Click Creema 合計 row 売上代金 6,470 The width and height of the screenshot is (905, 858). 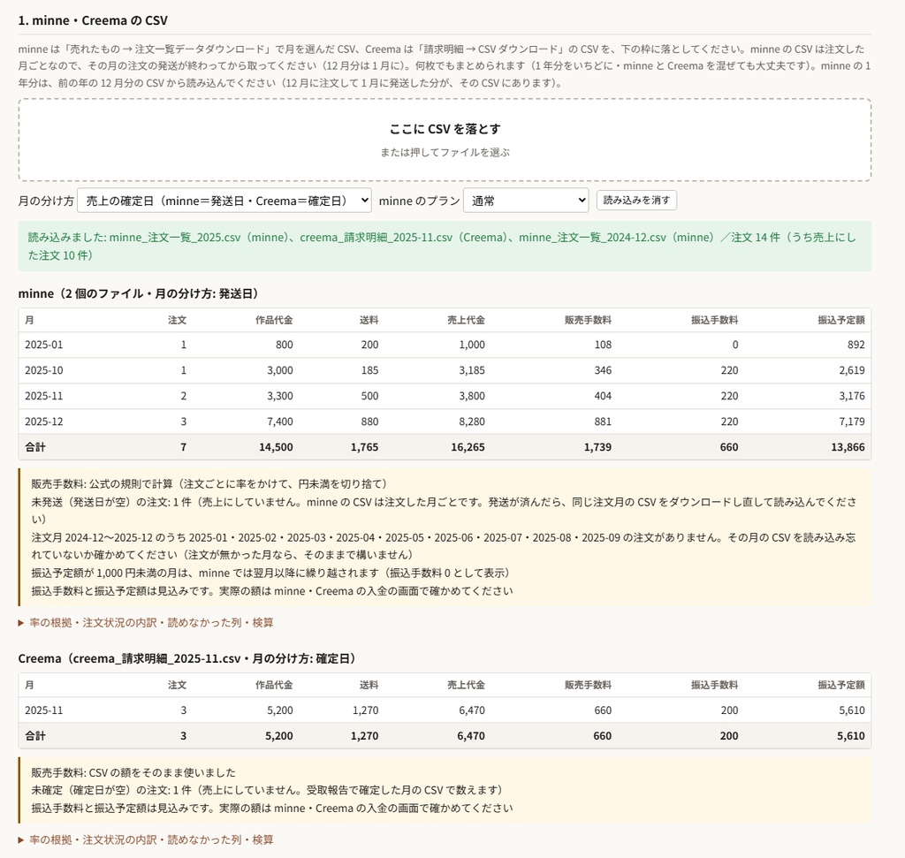coord(471,736)
